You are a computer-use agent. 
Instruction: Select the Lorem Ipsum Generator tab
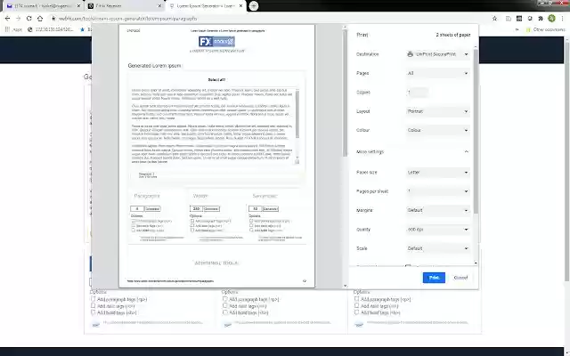pyautogui.click(x=206, y=6)
